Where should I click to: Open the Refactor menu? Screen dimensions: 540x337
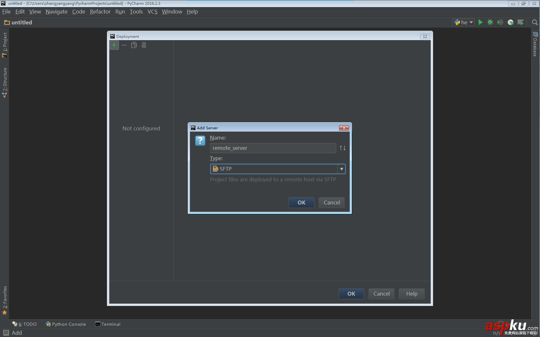[100, 12]
